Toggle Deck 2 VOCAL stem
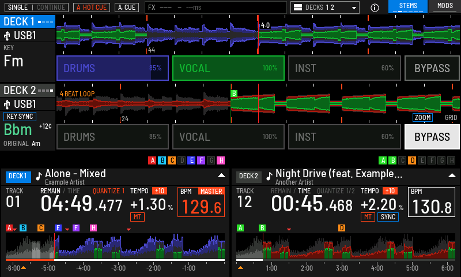Screen dimensions: 461x277 (x=228, y=137)
